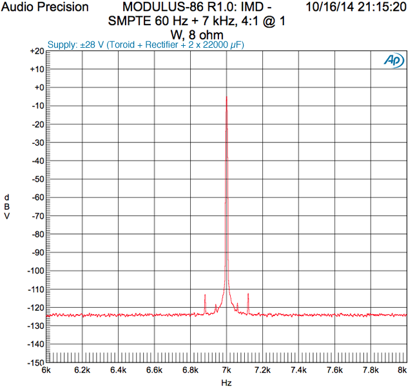Click the '-30' y-axis label
Viewport: 415px width, 387px height.
coord(38,143)
